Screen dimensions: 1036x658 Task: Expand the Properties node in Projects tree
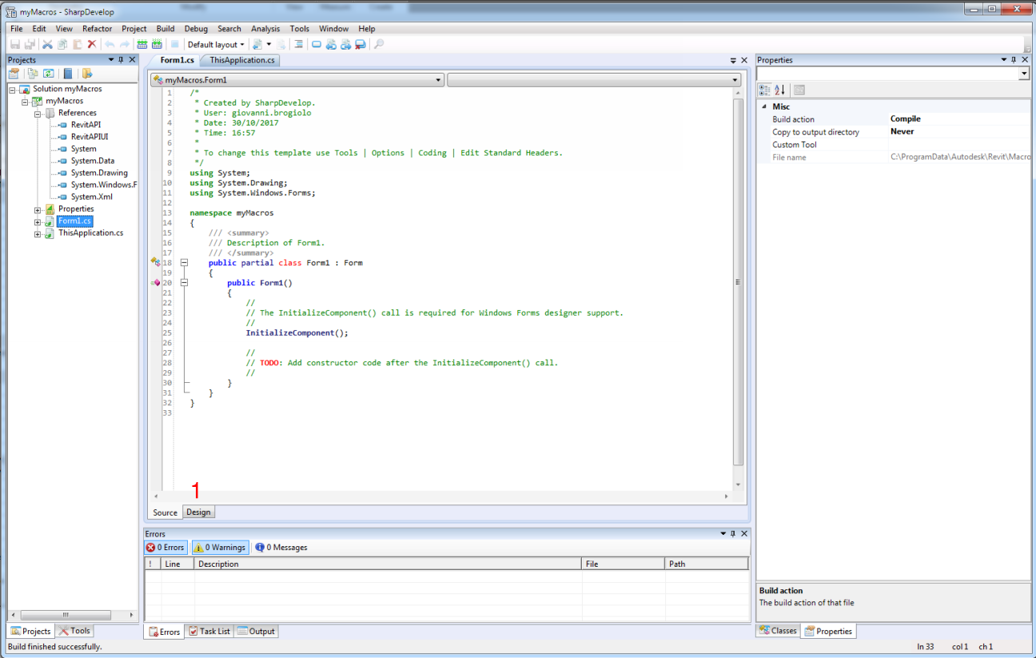37,209
